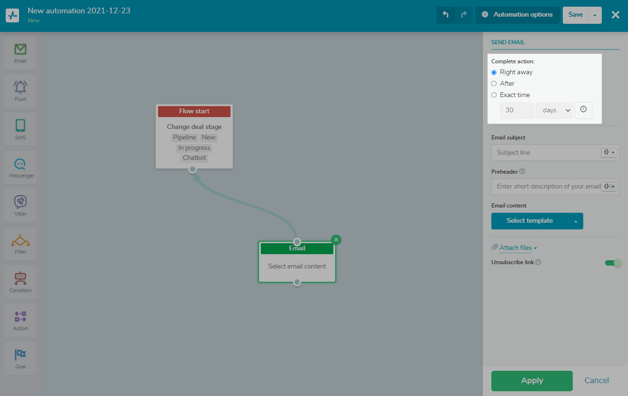Add a Viber element from the sidebar
Screen dimensions: 628x396
[x=20, y=206]
